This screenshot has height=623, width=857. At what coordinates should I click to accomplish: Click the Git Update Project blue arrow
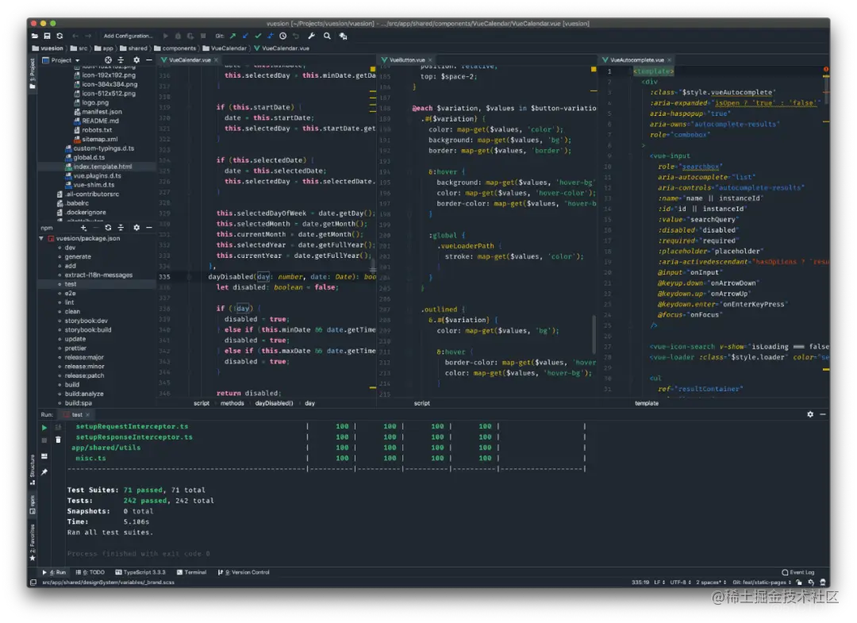tap(245, 36)
